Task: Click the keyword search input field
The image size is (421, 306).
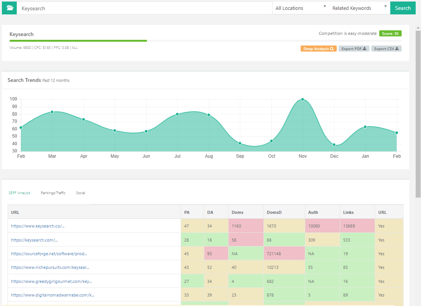Action: click(144, 8)
